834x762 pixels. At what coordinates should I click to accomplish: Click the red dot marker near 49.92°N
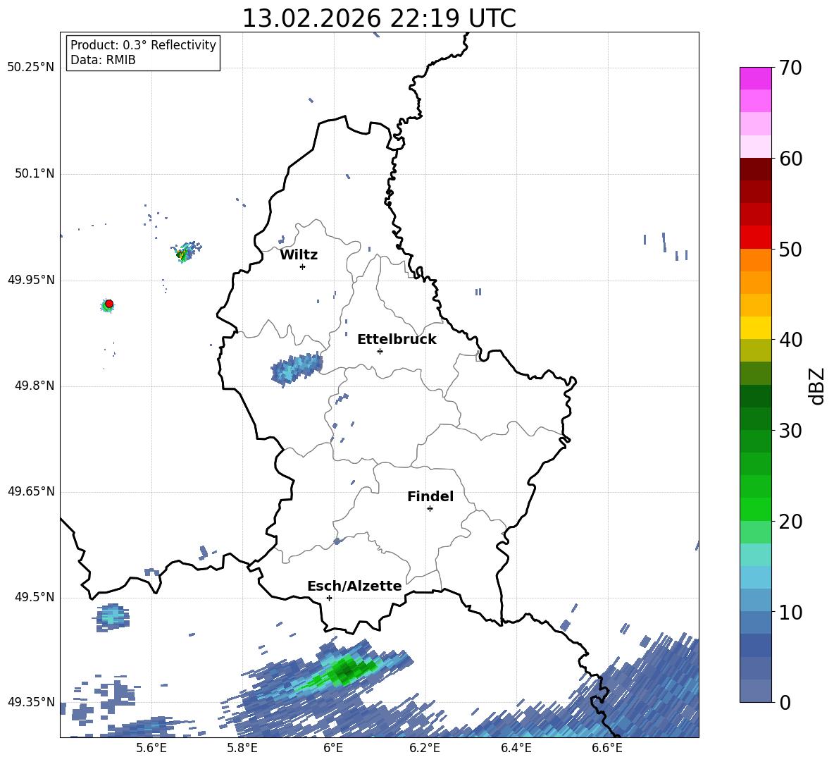coord(109,304)
